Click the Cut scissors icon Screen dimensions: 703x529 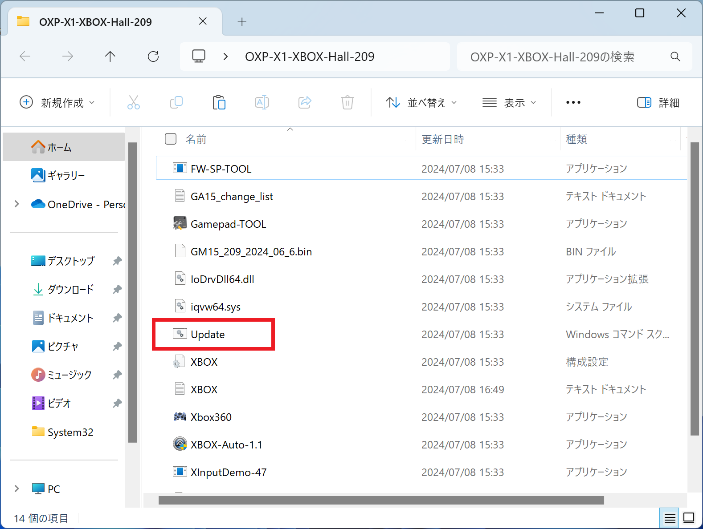click(133, 103)
